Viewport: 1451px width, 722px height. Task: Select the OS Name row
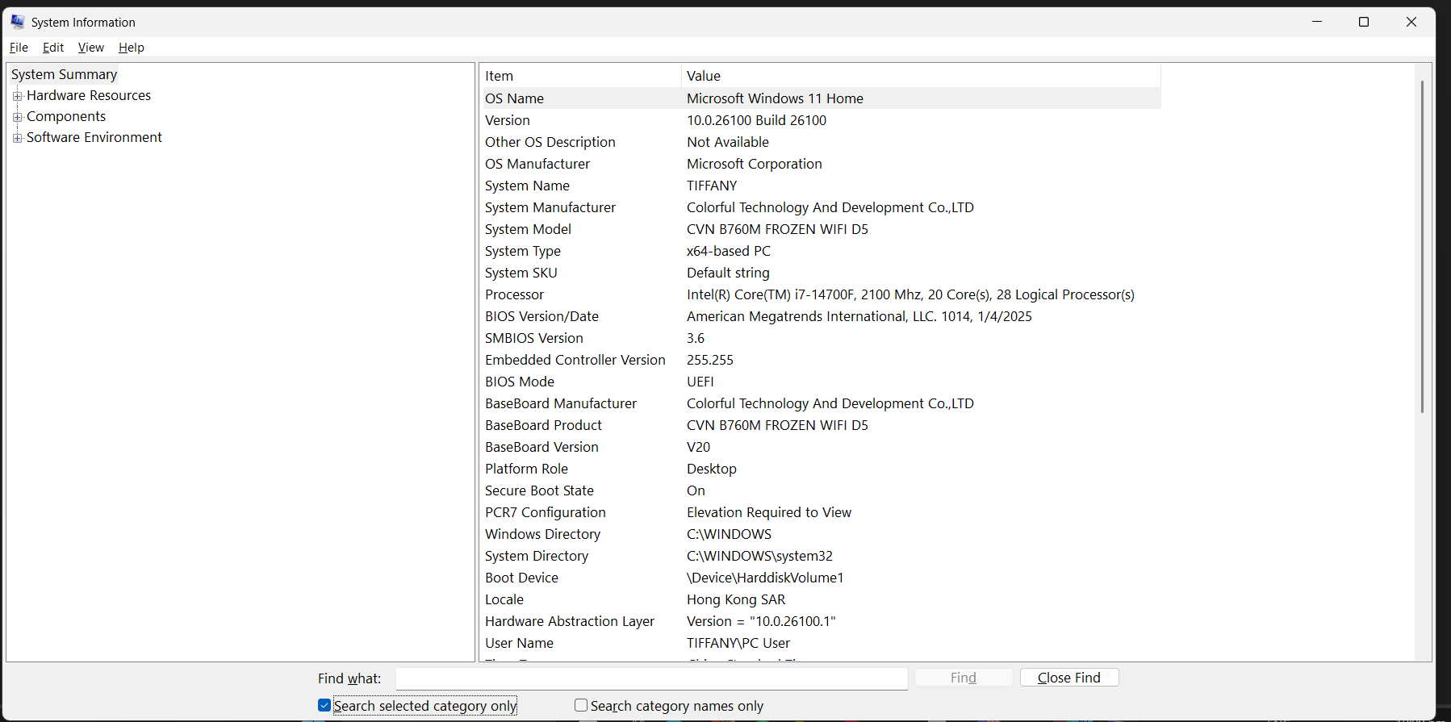(x=822, y=98)
